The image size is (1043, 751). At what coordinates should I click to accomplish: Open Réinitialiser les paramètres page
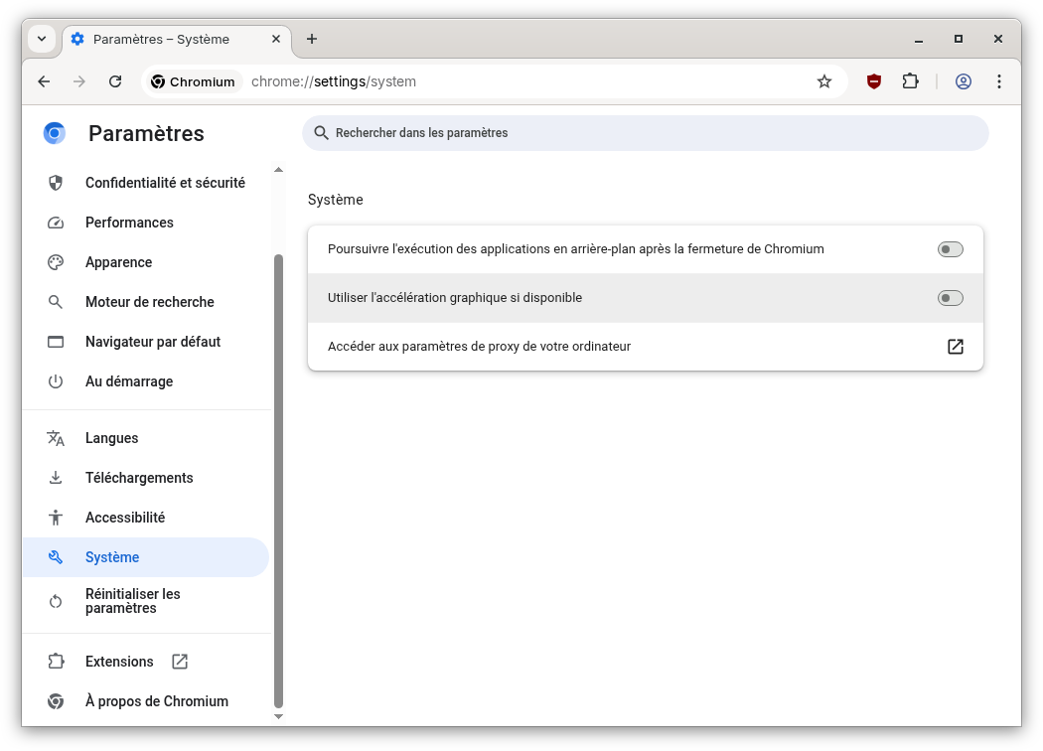[x=132, y=601]
